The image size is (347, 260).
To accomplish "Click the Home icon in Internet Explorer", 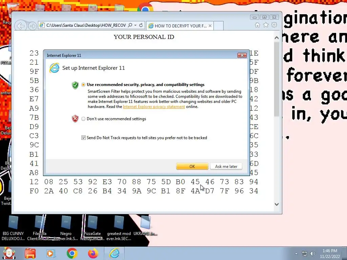I will click(258, 25).
